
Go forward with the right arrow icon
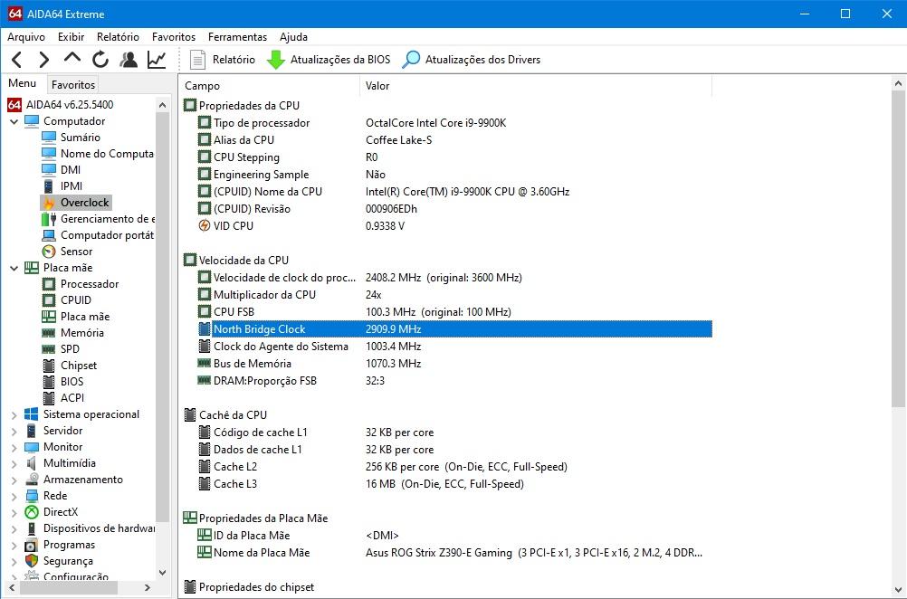(44, 60)
